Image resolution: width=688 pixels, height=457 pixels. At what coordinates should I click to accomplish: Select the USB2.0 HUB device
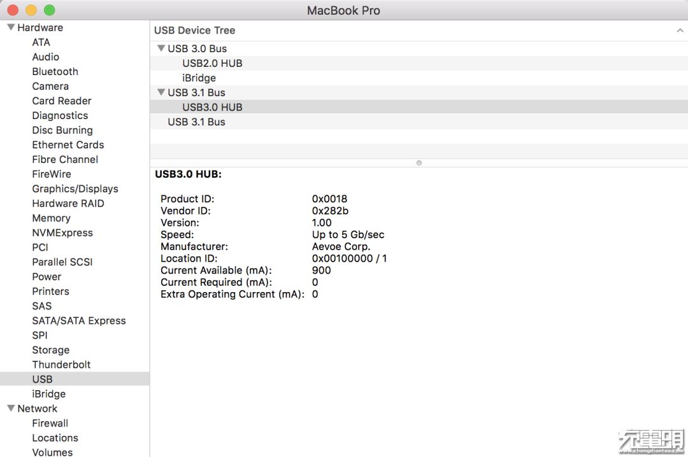pos(419,63)
